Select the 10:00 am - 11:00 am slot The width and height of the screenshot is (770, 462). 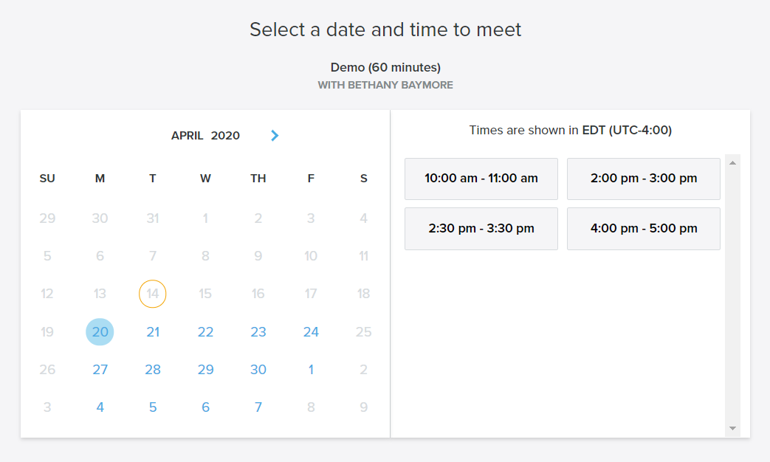481,179
